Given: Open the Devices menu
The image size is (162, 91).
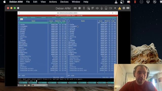Looking at the screenshot, I should coord(64,2).
